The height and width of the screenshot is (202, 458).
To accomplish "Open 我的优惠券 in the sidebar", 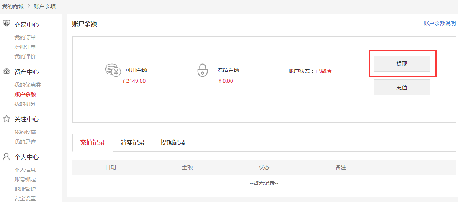I will (x=28, y=85).
